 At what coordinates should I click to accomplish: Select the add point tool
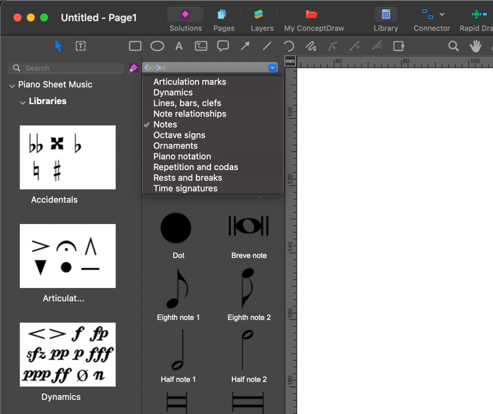click(x=354, y=46)
